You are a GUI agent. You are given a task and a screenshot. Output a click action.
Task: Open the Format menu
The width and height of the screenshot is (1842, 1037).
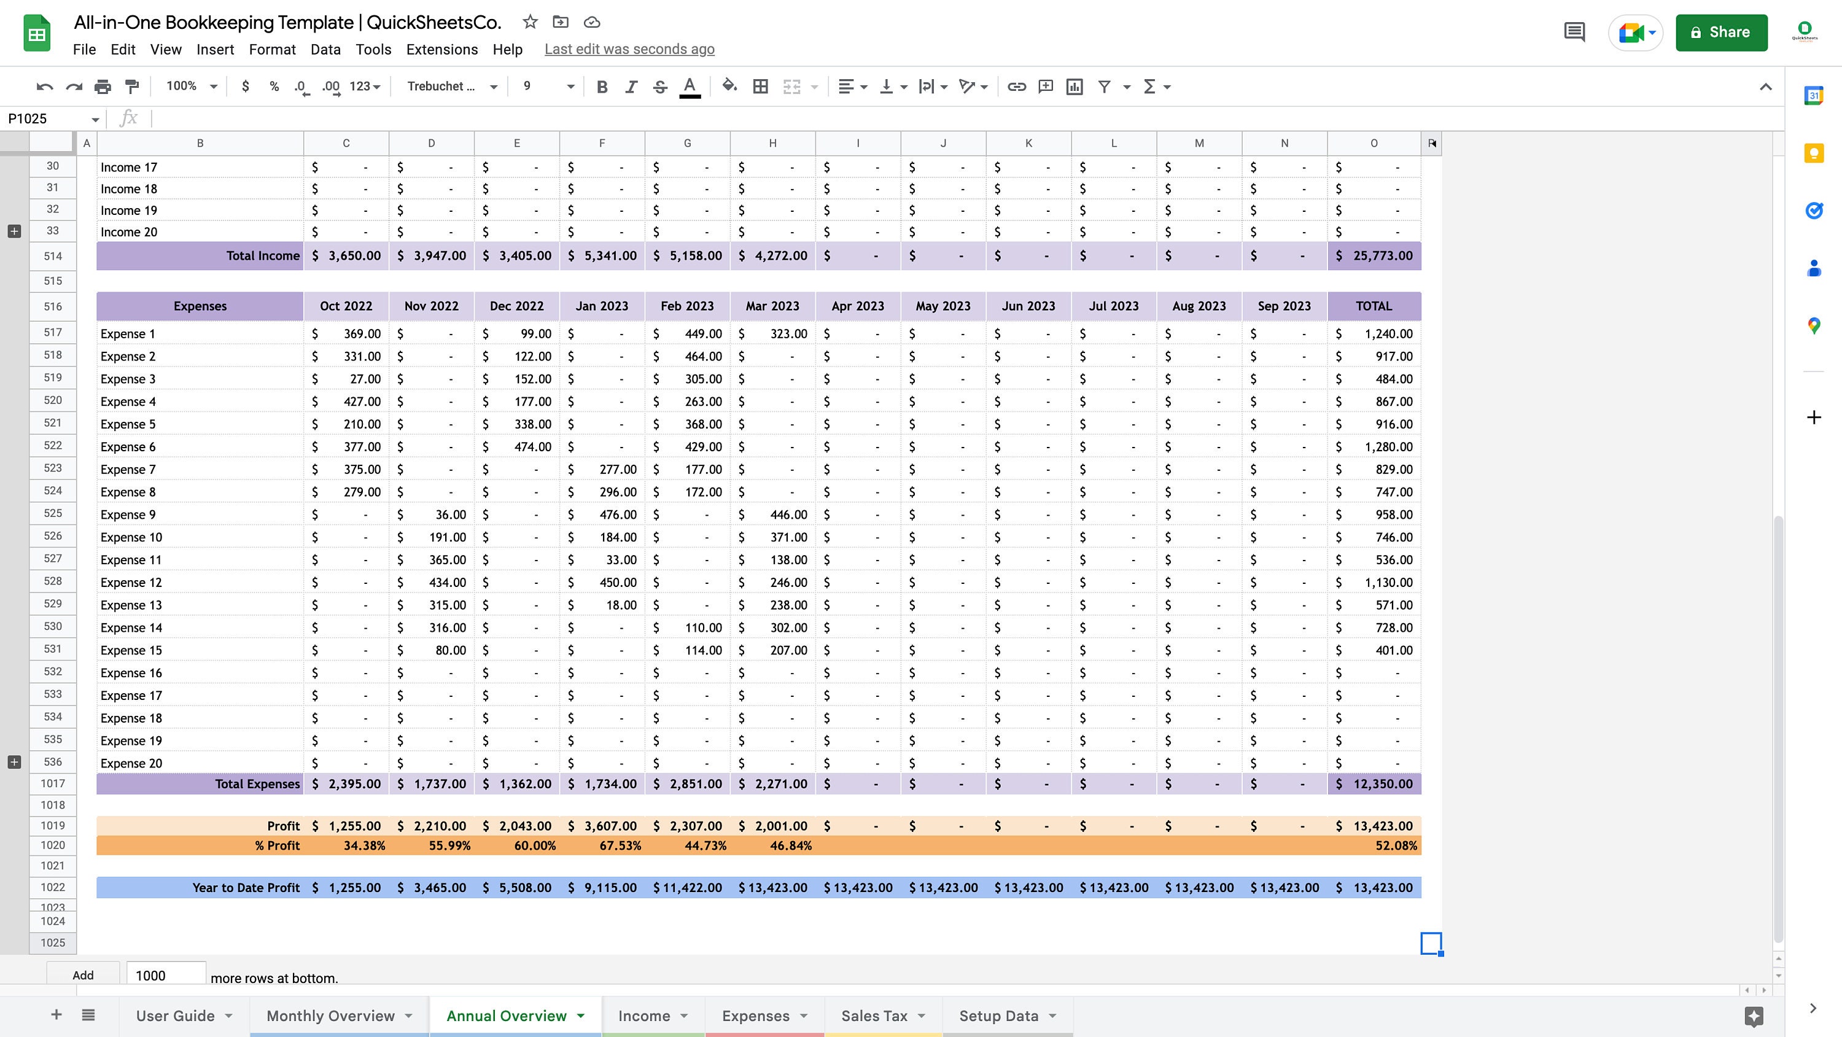[x=272, y=49]
